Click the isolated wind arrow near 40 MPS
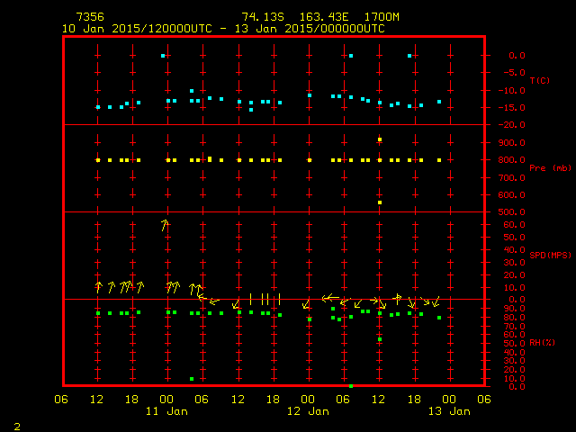 (x=165, y=225)
